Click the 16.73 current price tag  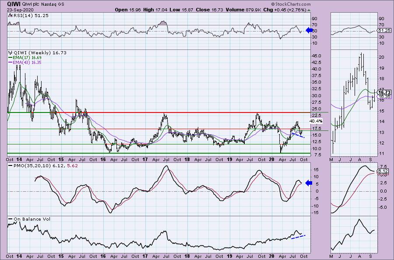[384, 92]
